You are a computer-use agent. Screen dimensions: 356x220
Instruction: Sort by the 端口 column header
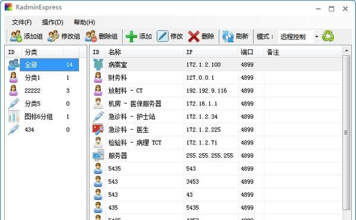251,52
